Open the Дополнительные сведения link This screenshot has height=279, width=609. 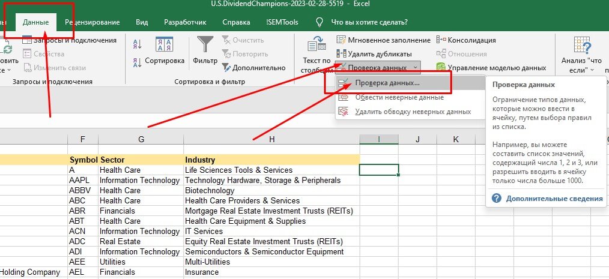pos(554,199)
